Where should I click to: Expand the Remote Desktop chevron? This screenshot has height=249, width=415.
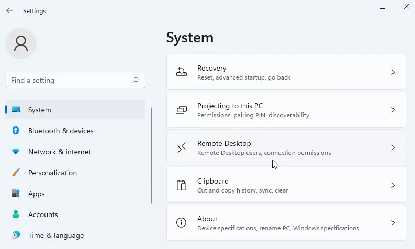click(393, 148)
